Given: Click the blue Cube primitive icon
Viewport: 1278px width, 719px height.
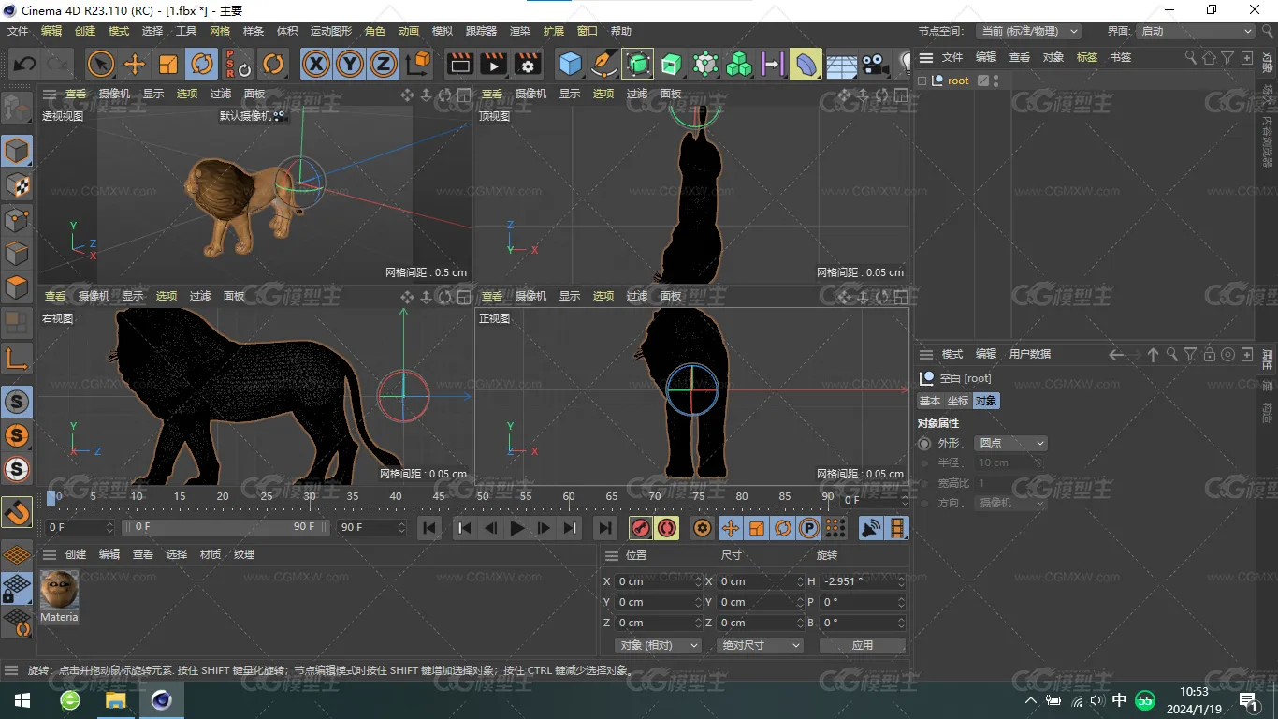Looking at the screenshot, I should (x=571, y=64).
